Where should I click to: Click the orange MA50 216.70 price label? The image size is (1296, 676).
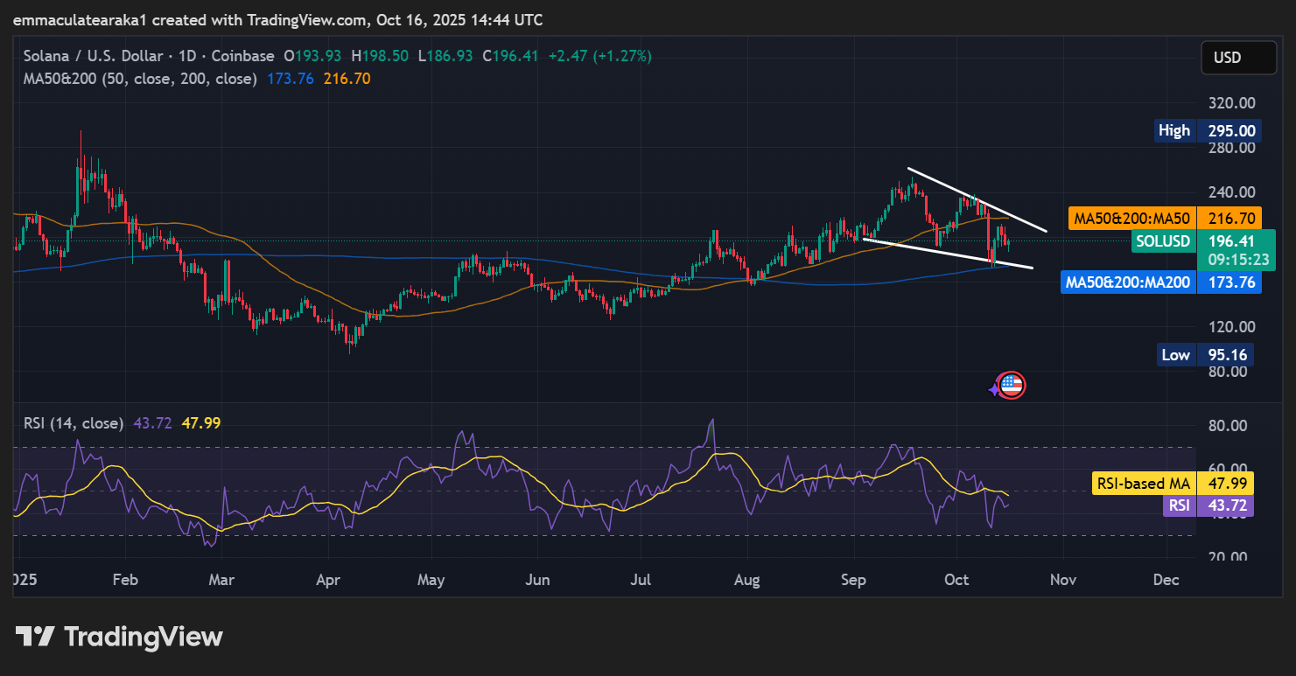1165,218
